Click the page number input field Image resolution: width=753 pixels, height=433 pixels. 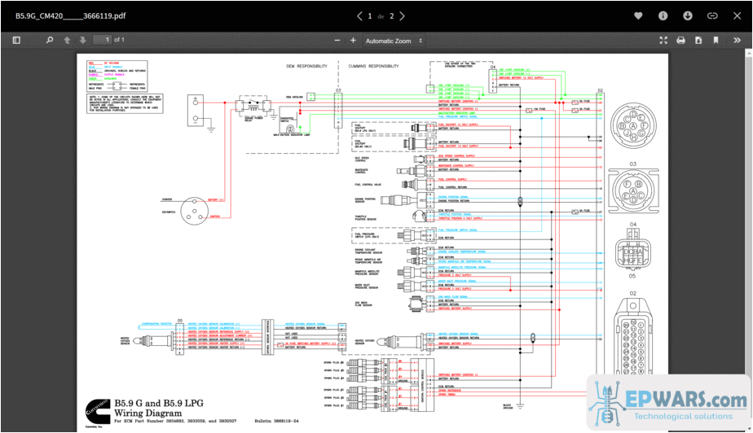point(102,40)
